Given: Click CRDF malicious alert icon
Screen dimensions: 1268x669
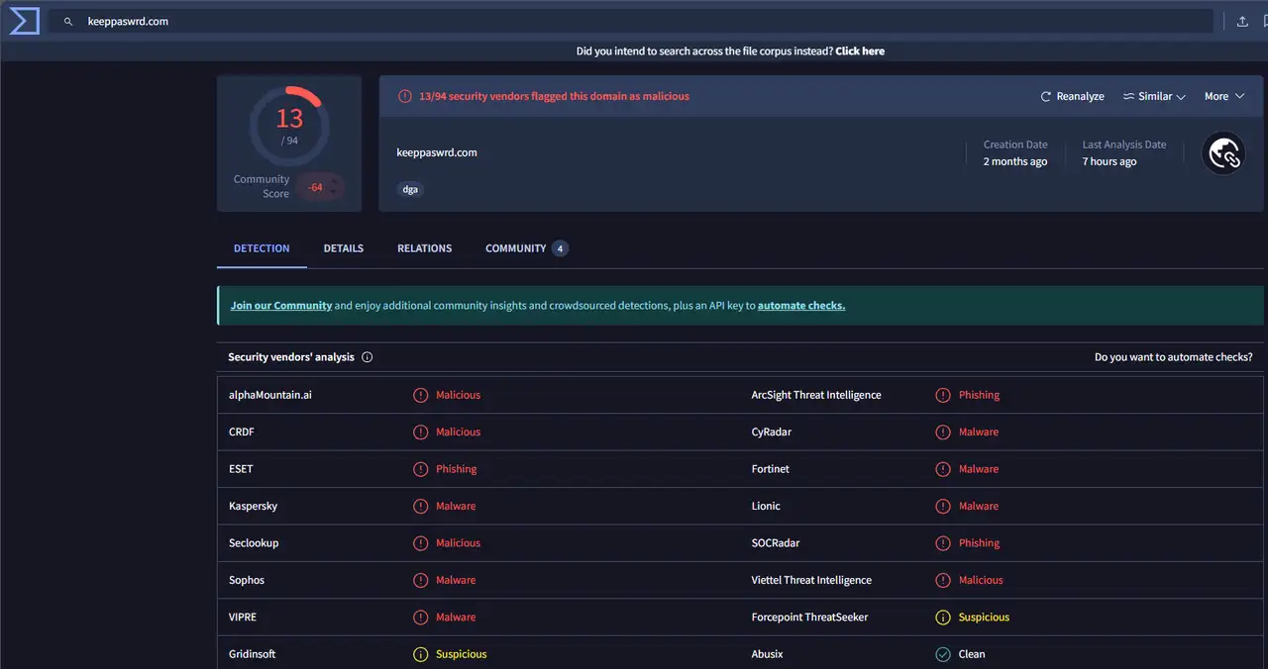Looking at the screenshot, I should (x=421, y=432).
